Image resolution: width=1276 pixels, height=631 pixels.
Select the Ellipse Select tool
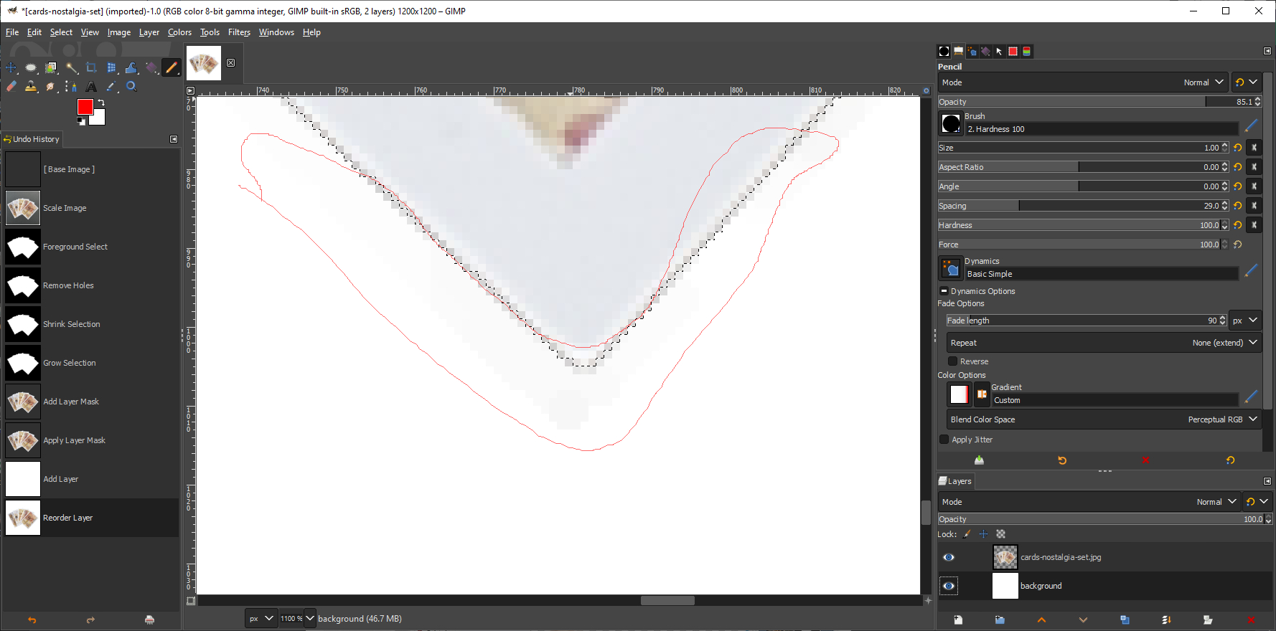pos(31,67)
